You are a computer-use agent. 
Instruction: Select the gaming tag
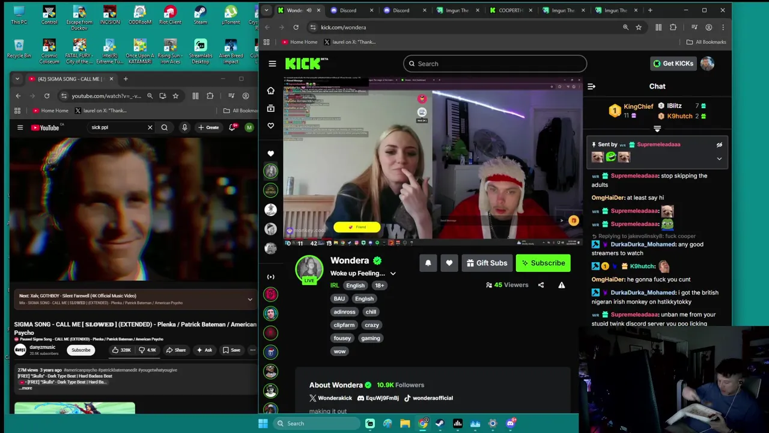pos(371,338)
